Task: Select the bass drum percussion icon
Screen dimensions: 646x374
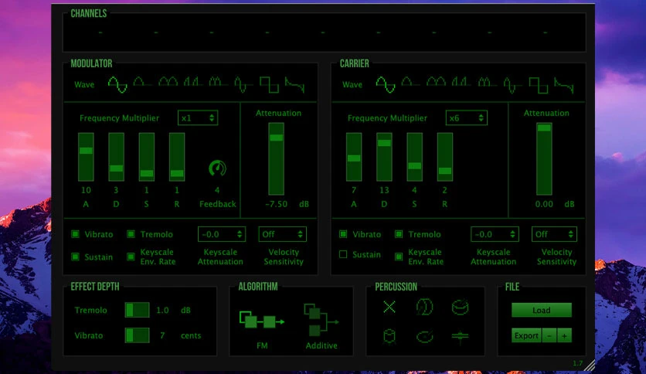Action: click(x=424, y=307)
